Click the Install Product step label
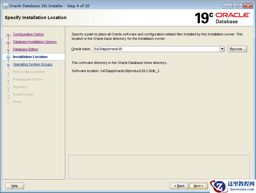This screenshot has width=256, height=193. [23, 94]
